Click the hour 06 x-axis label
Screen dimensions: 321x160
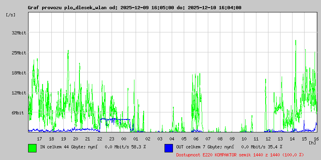pos(196,139)
